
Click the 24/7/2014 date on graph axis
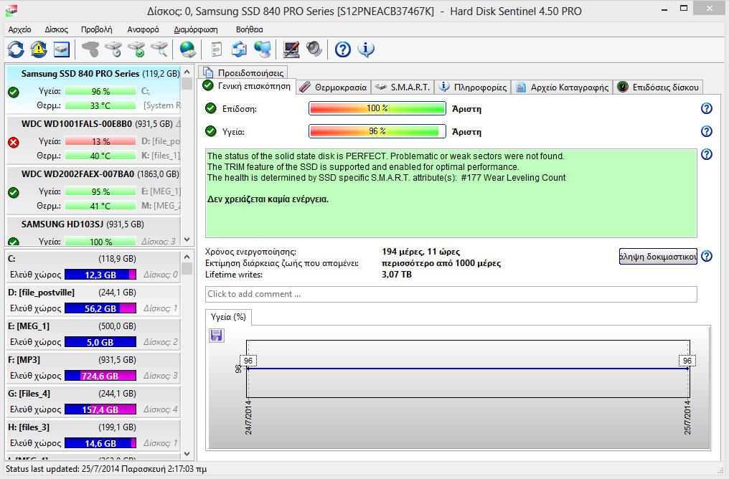point(248,417)
